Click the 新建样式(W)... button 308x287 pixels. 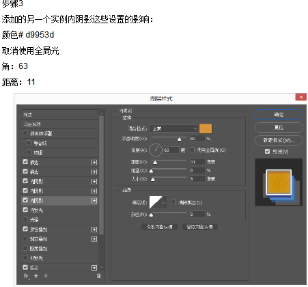click(x=279, y=140)
